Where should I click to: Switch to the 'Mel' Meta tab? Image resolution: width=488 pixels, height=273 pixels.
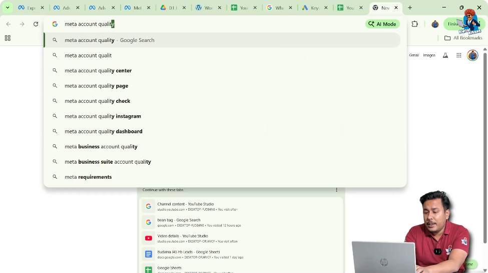pyautogui.click(x=134, y=8)
